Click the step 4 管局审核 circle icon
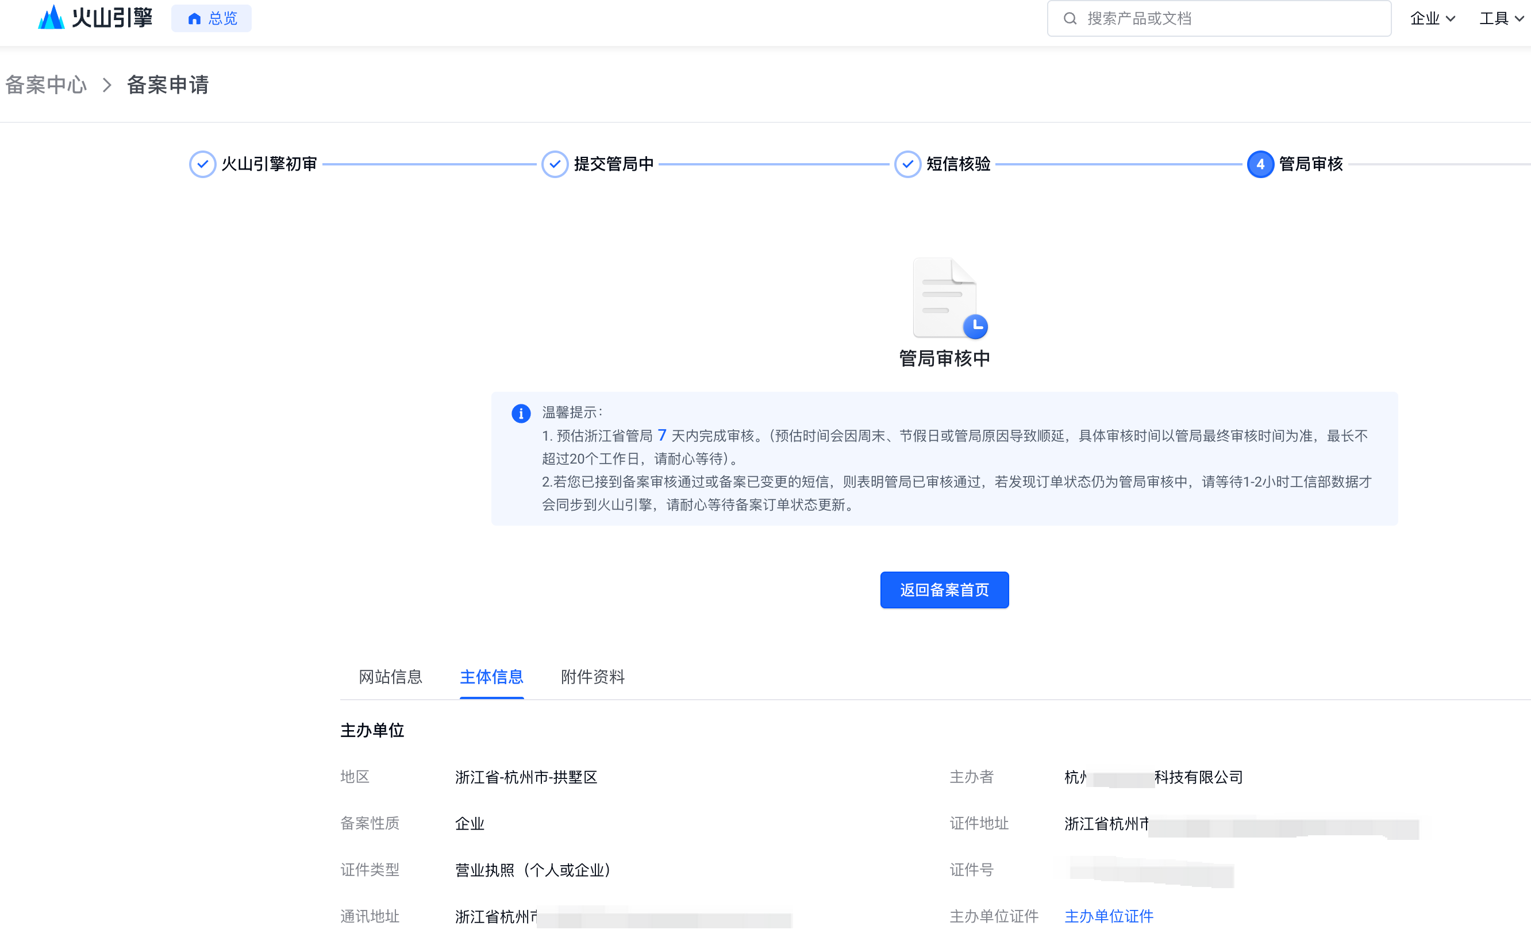 coord(1260,164)
